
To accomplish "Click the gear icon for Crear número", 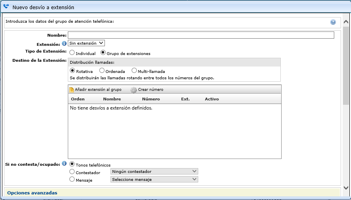I will (133, 90).
